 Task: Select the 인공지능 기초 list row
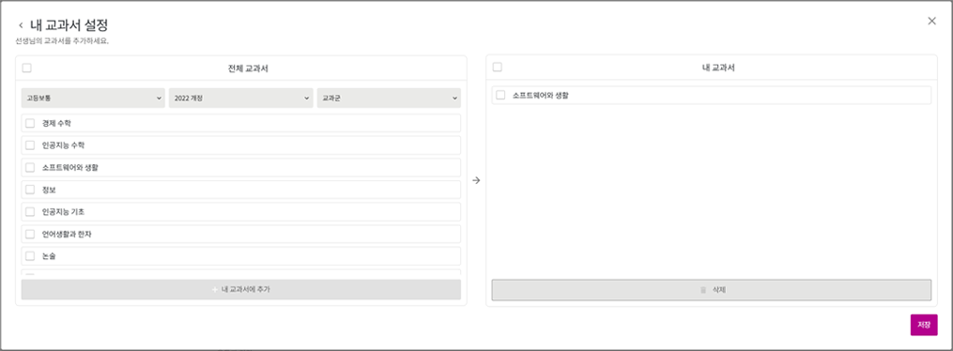tap(240, 212)
